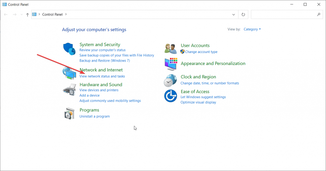Screen dimensions: 326x171
Task: Open the recent locations dropdown arrow
Action: [22, 15]
